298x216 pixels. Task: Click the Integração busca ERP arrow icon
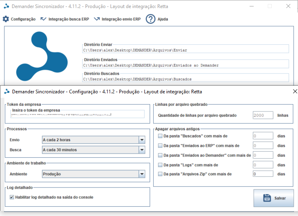point(44,19)
